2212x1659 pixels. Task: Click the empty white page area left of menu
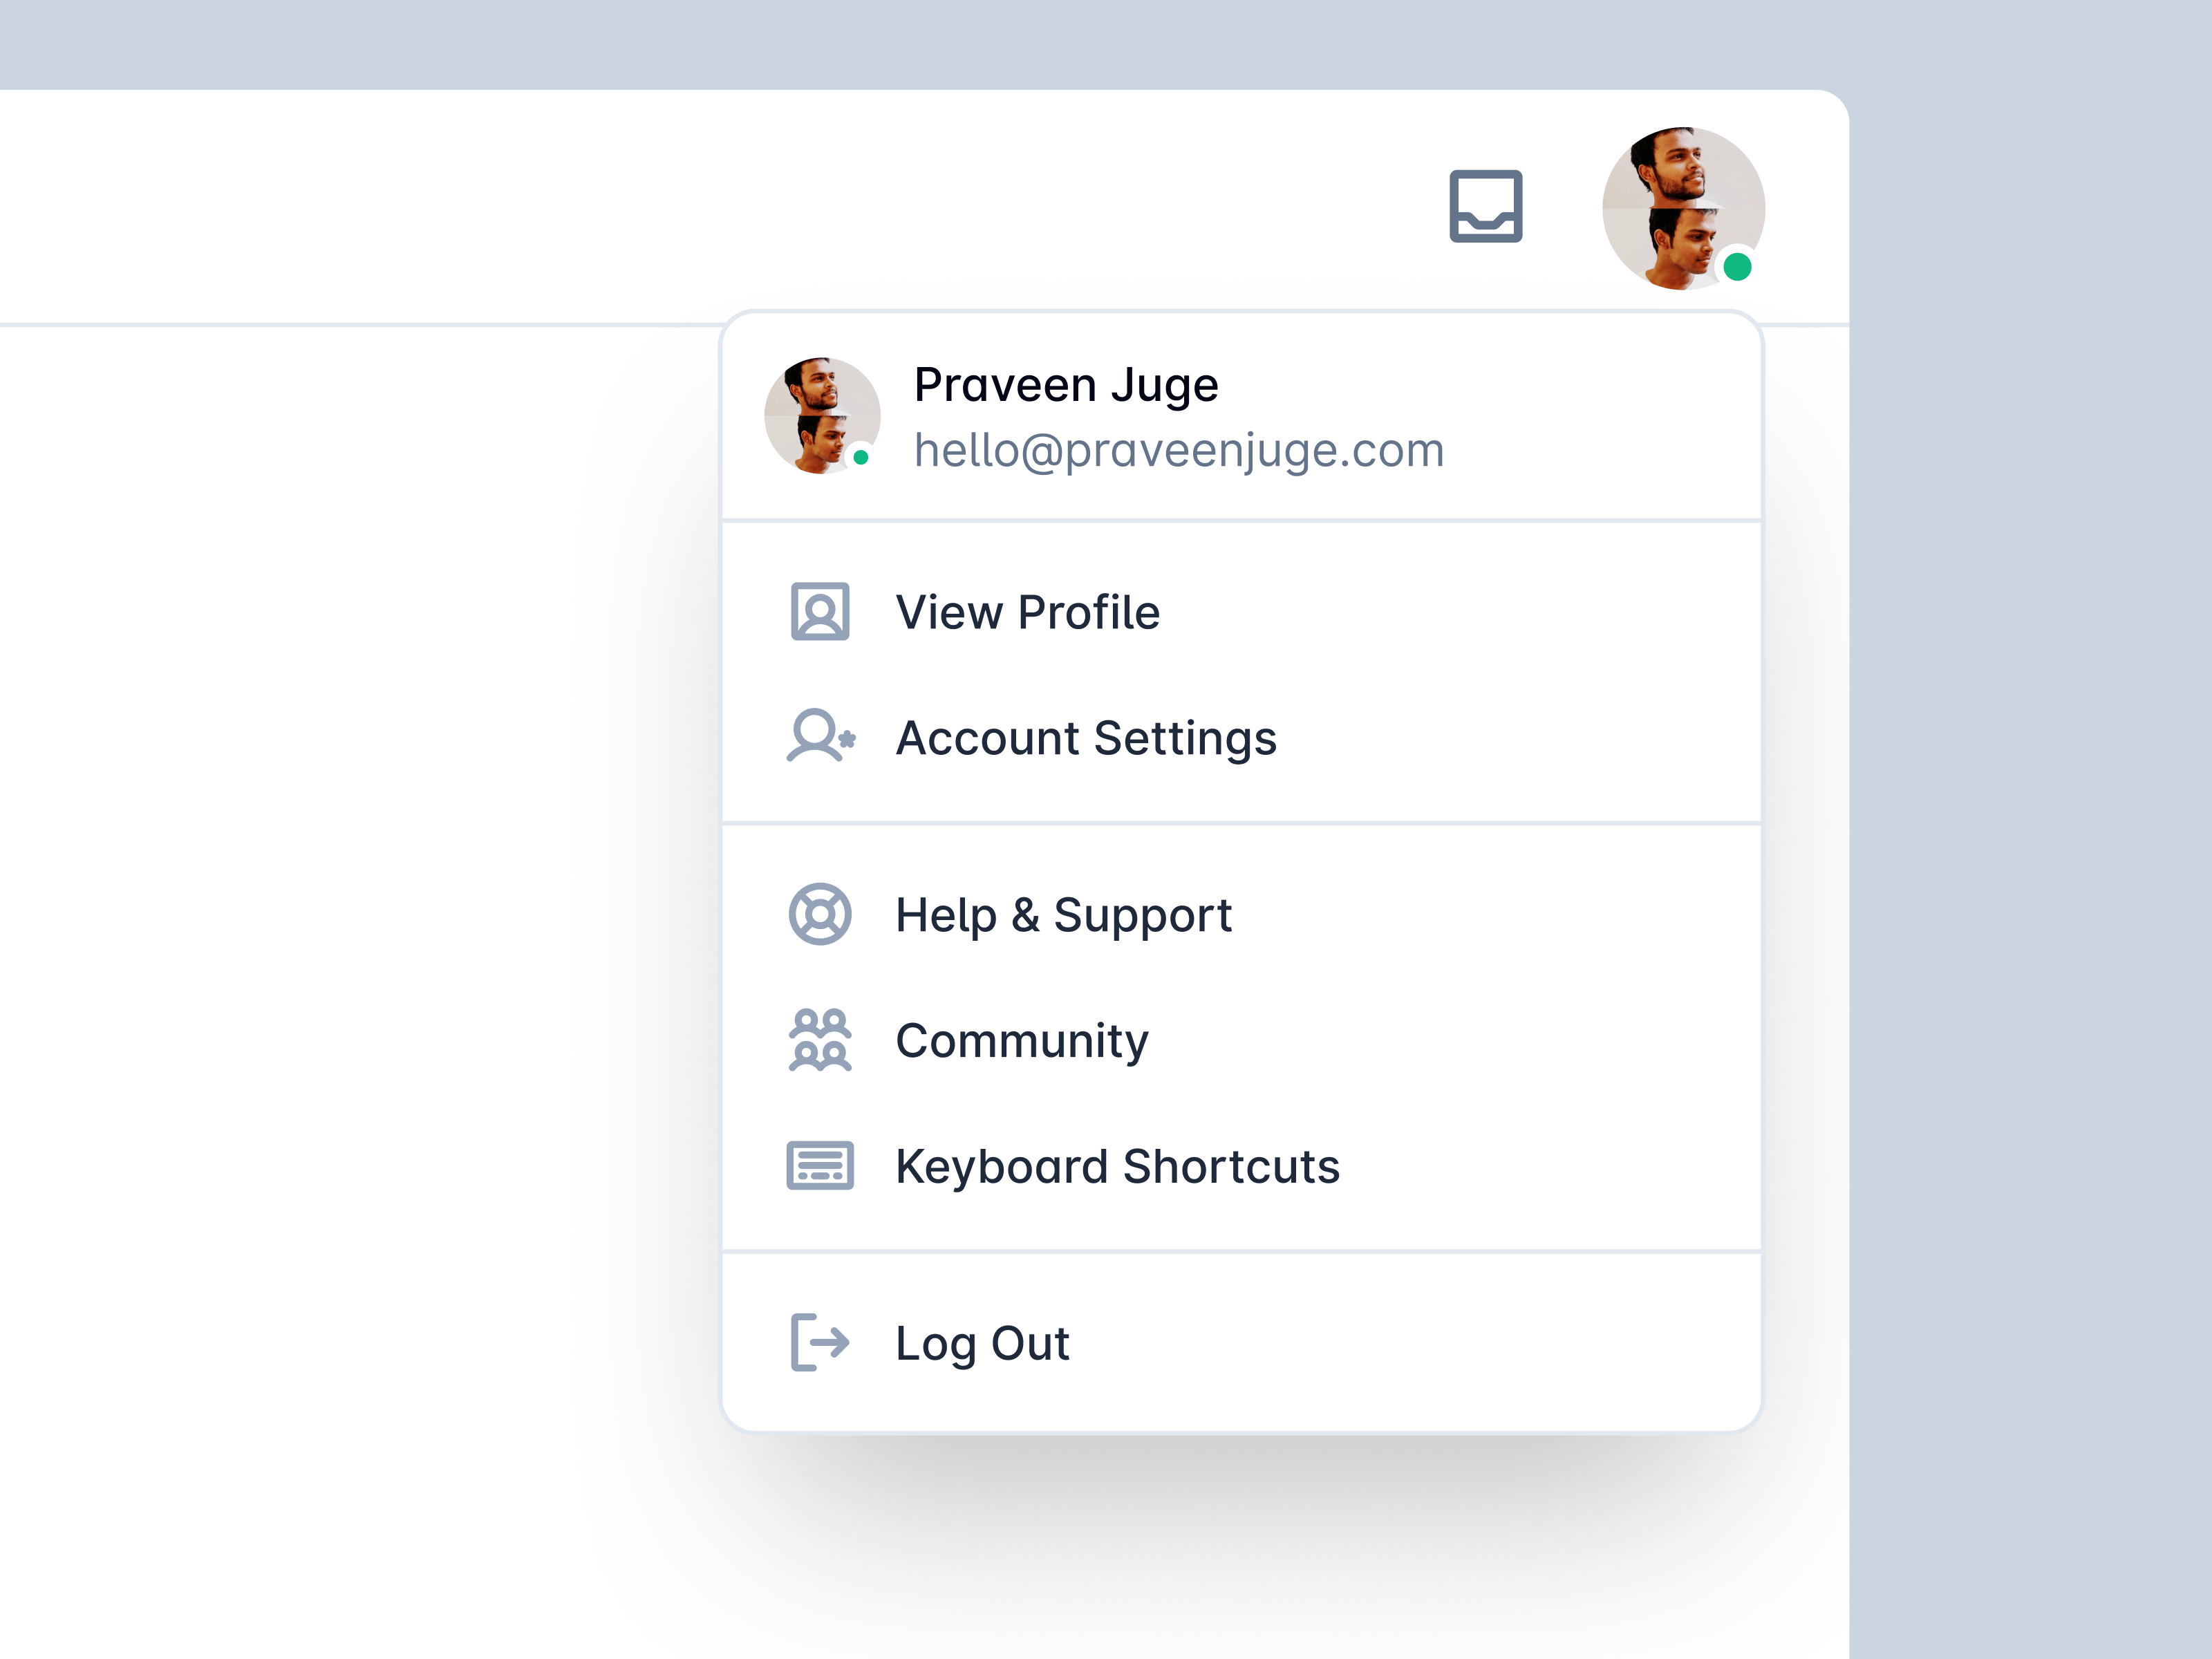coord(350,900)
